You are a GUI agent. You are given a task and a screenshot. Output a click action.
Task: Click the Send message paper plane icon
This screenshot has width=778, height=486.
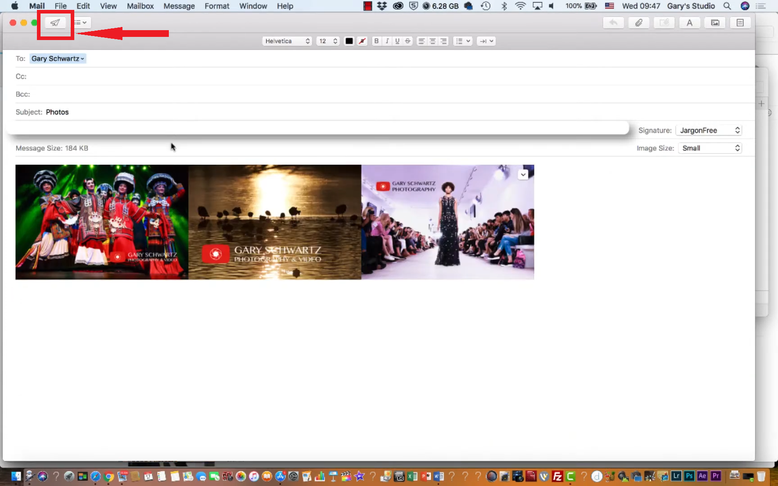[x=55, y=22]
